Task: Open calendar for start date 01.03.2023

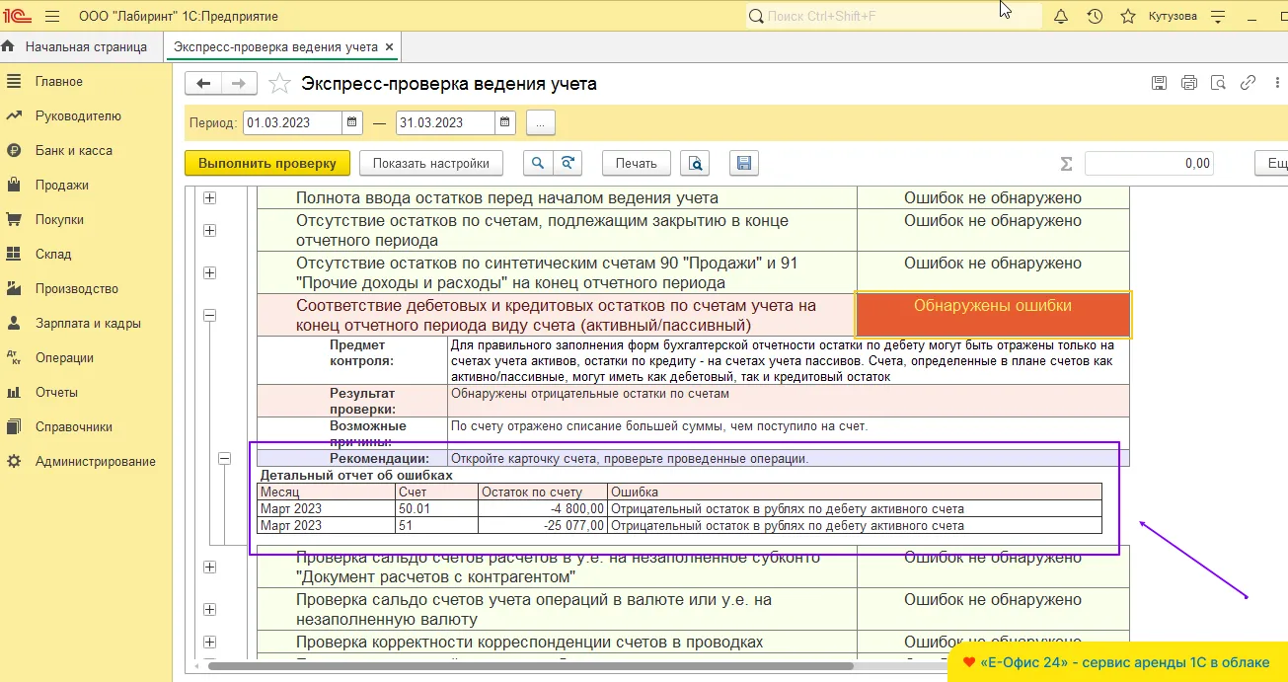Action: click(352, 122)
